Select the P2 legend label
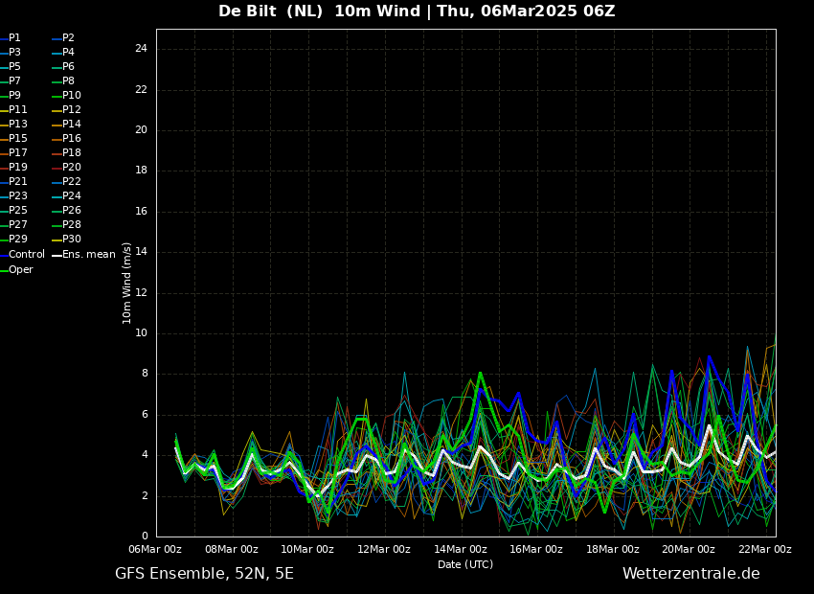 (x=69, y=38)
